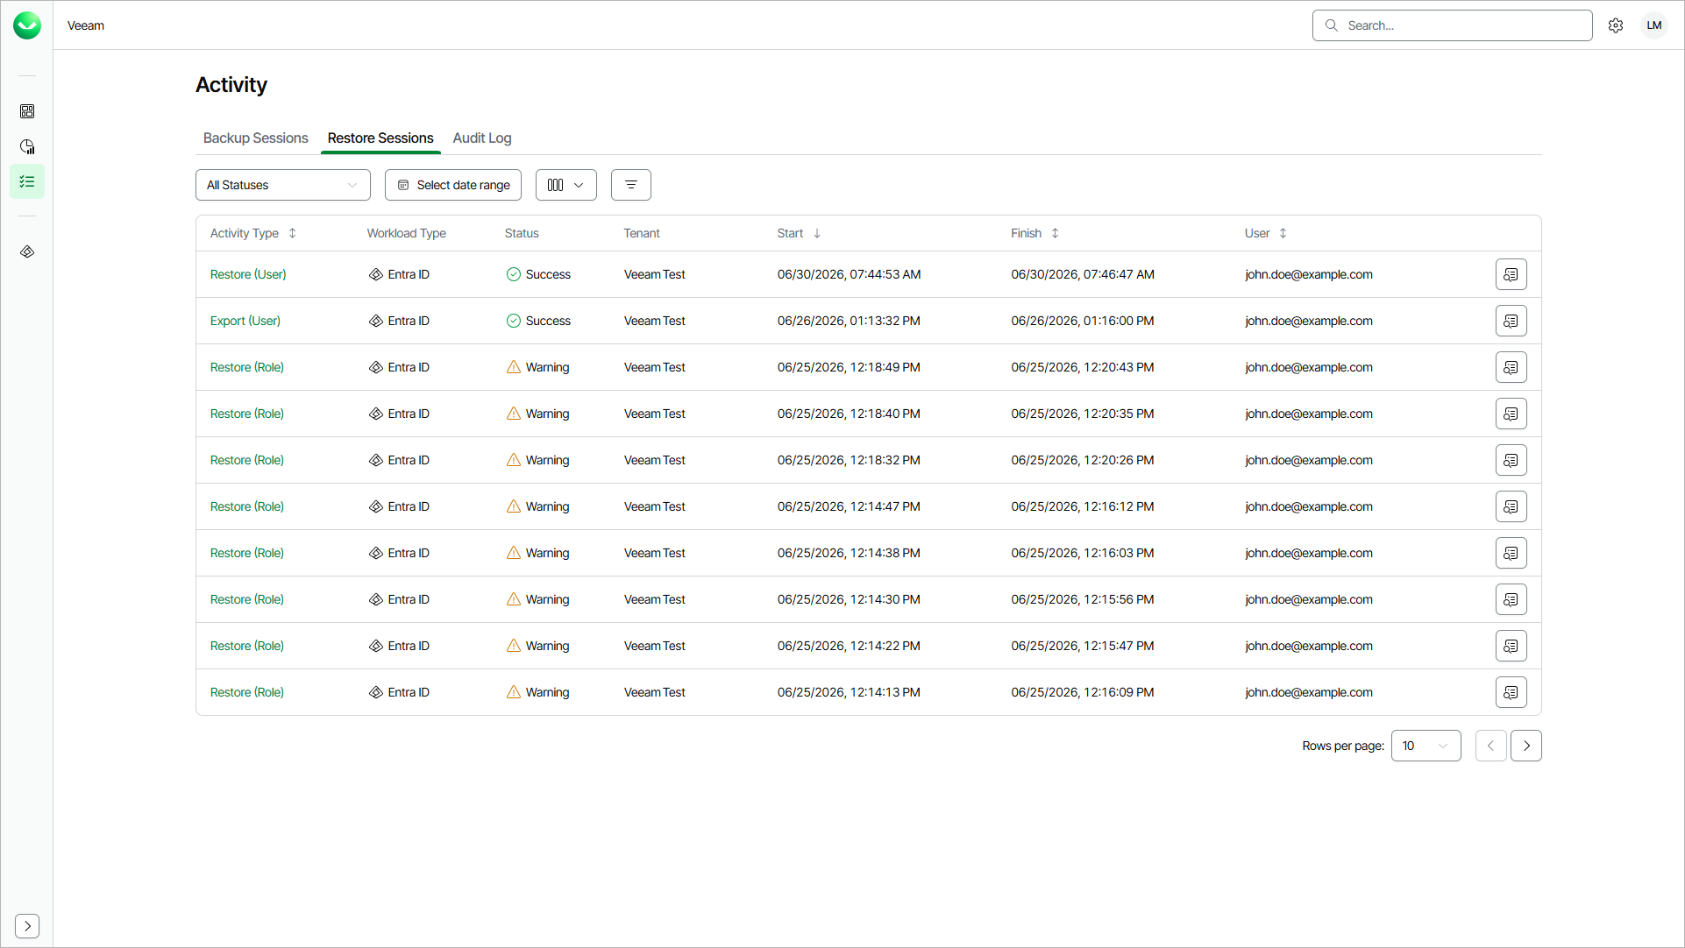View details icon for 12:14:30 PM row

coord(1511,599)
